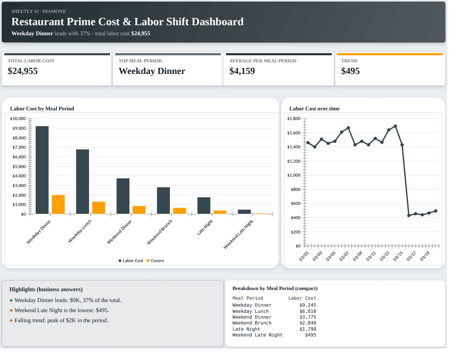Click the Labor Cost by Meal Period chart title

coord(42,109)
